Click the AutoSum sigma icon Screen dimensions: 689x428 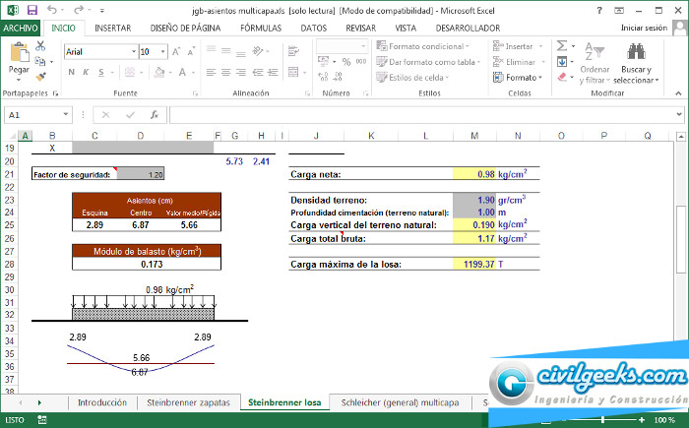(x=562, y=45)
